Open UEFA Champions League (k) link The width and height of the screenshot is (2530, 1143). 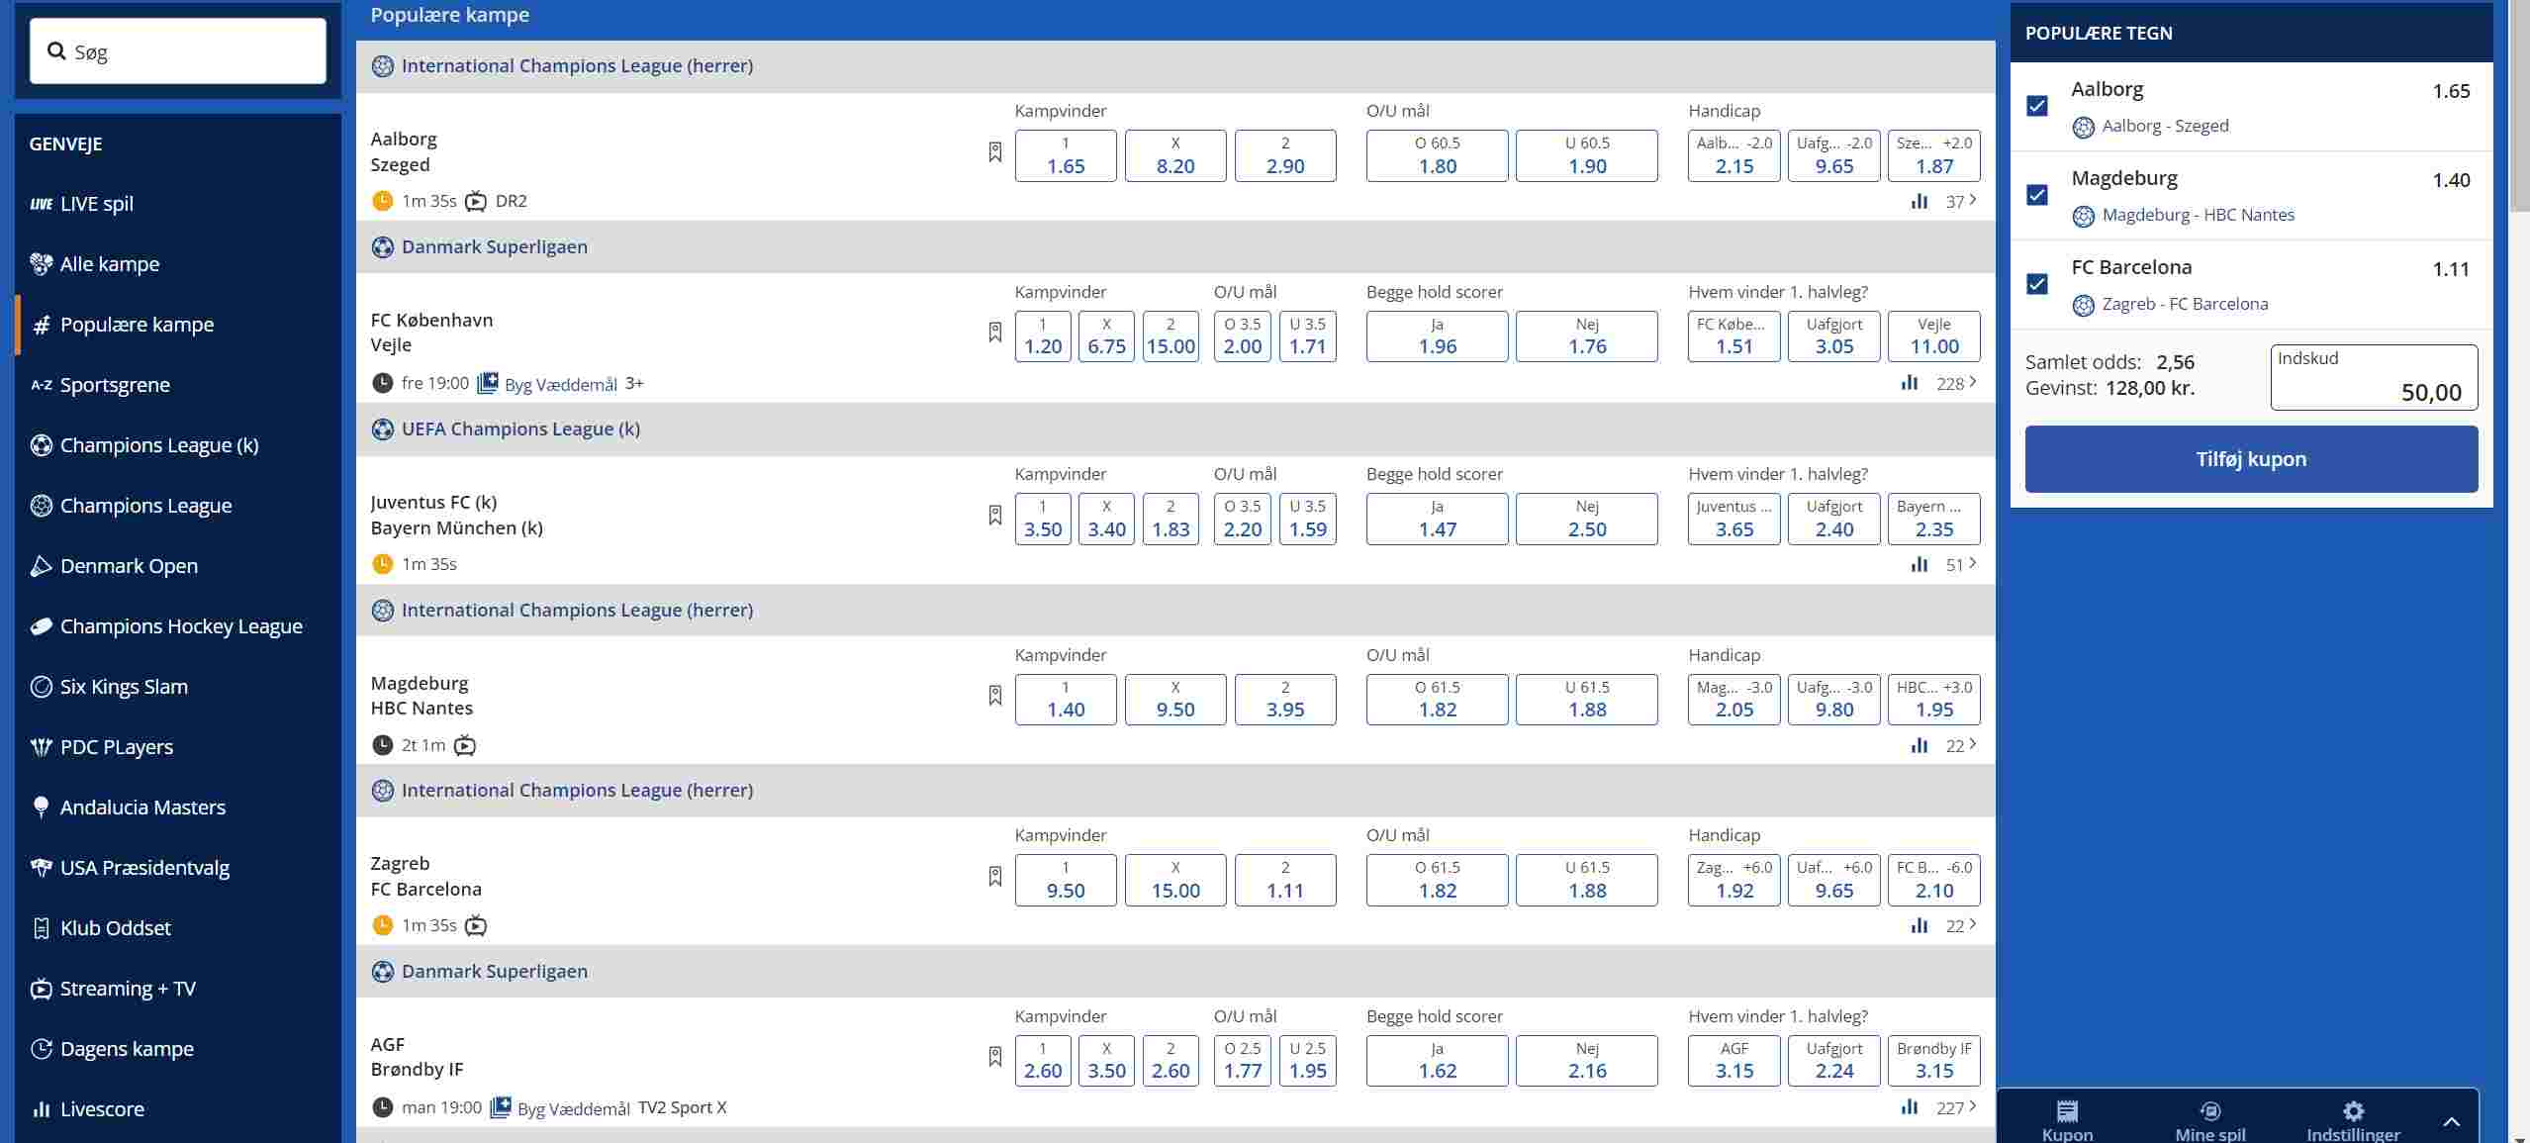520,429
